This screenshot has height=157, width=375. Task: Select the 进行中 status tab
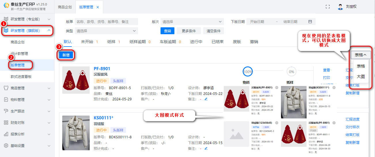196,42
